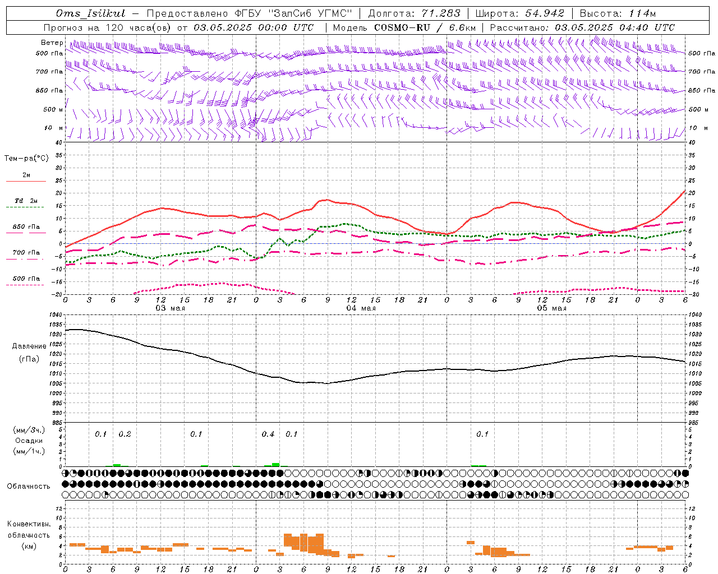This screenshot has height=574, width=718.
Task: Click the Осадки label
Action: [x=29, y=441]
